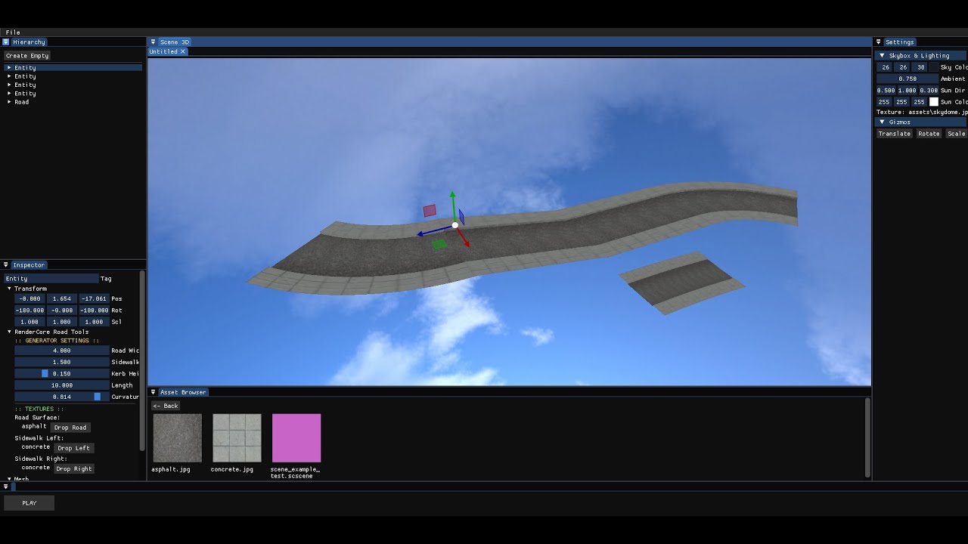Click the Drop Left button
The width and height of the screenshot is (968, 544).
tap(73, 448)
